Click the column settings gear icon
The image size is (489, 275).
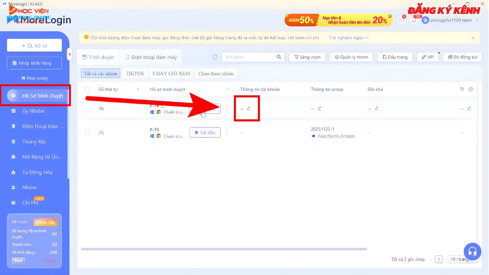click(471, 89)
